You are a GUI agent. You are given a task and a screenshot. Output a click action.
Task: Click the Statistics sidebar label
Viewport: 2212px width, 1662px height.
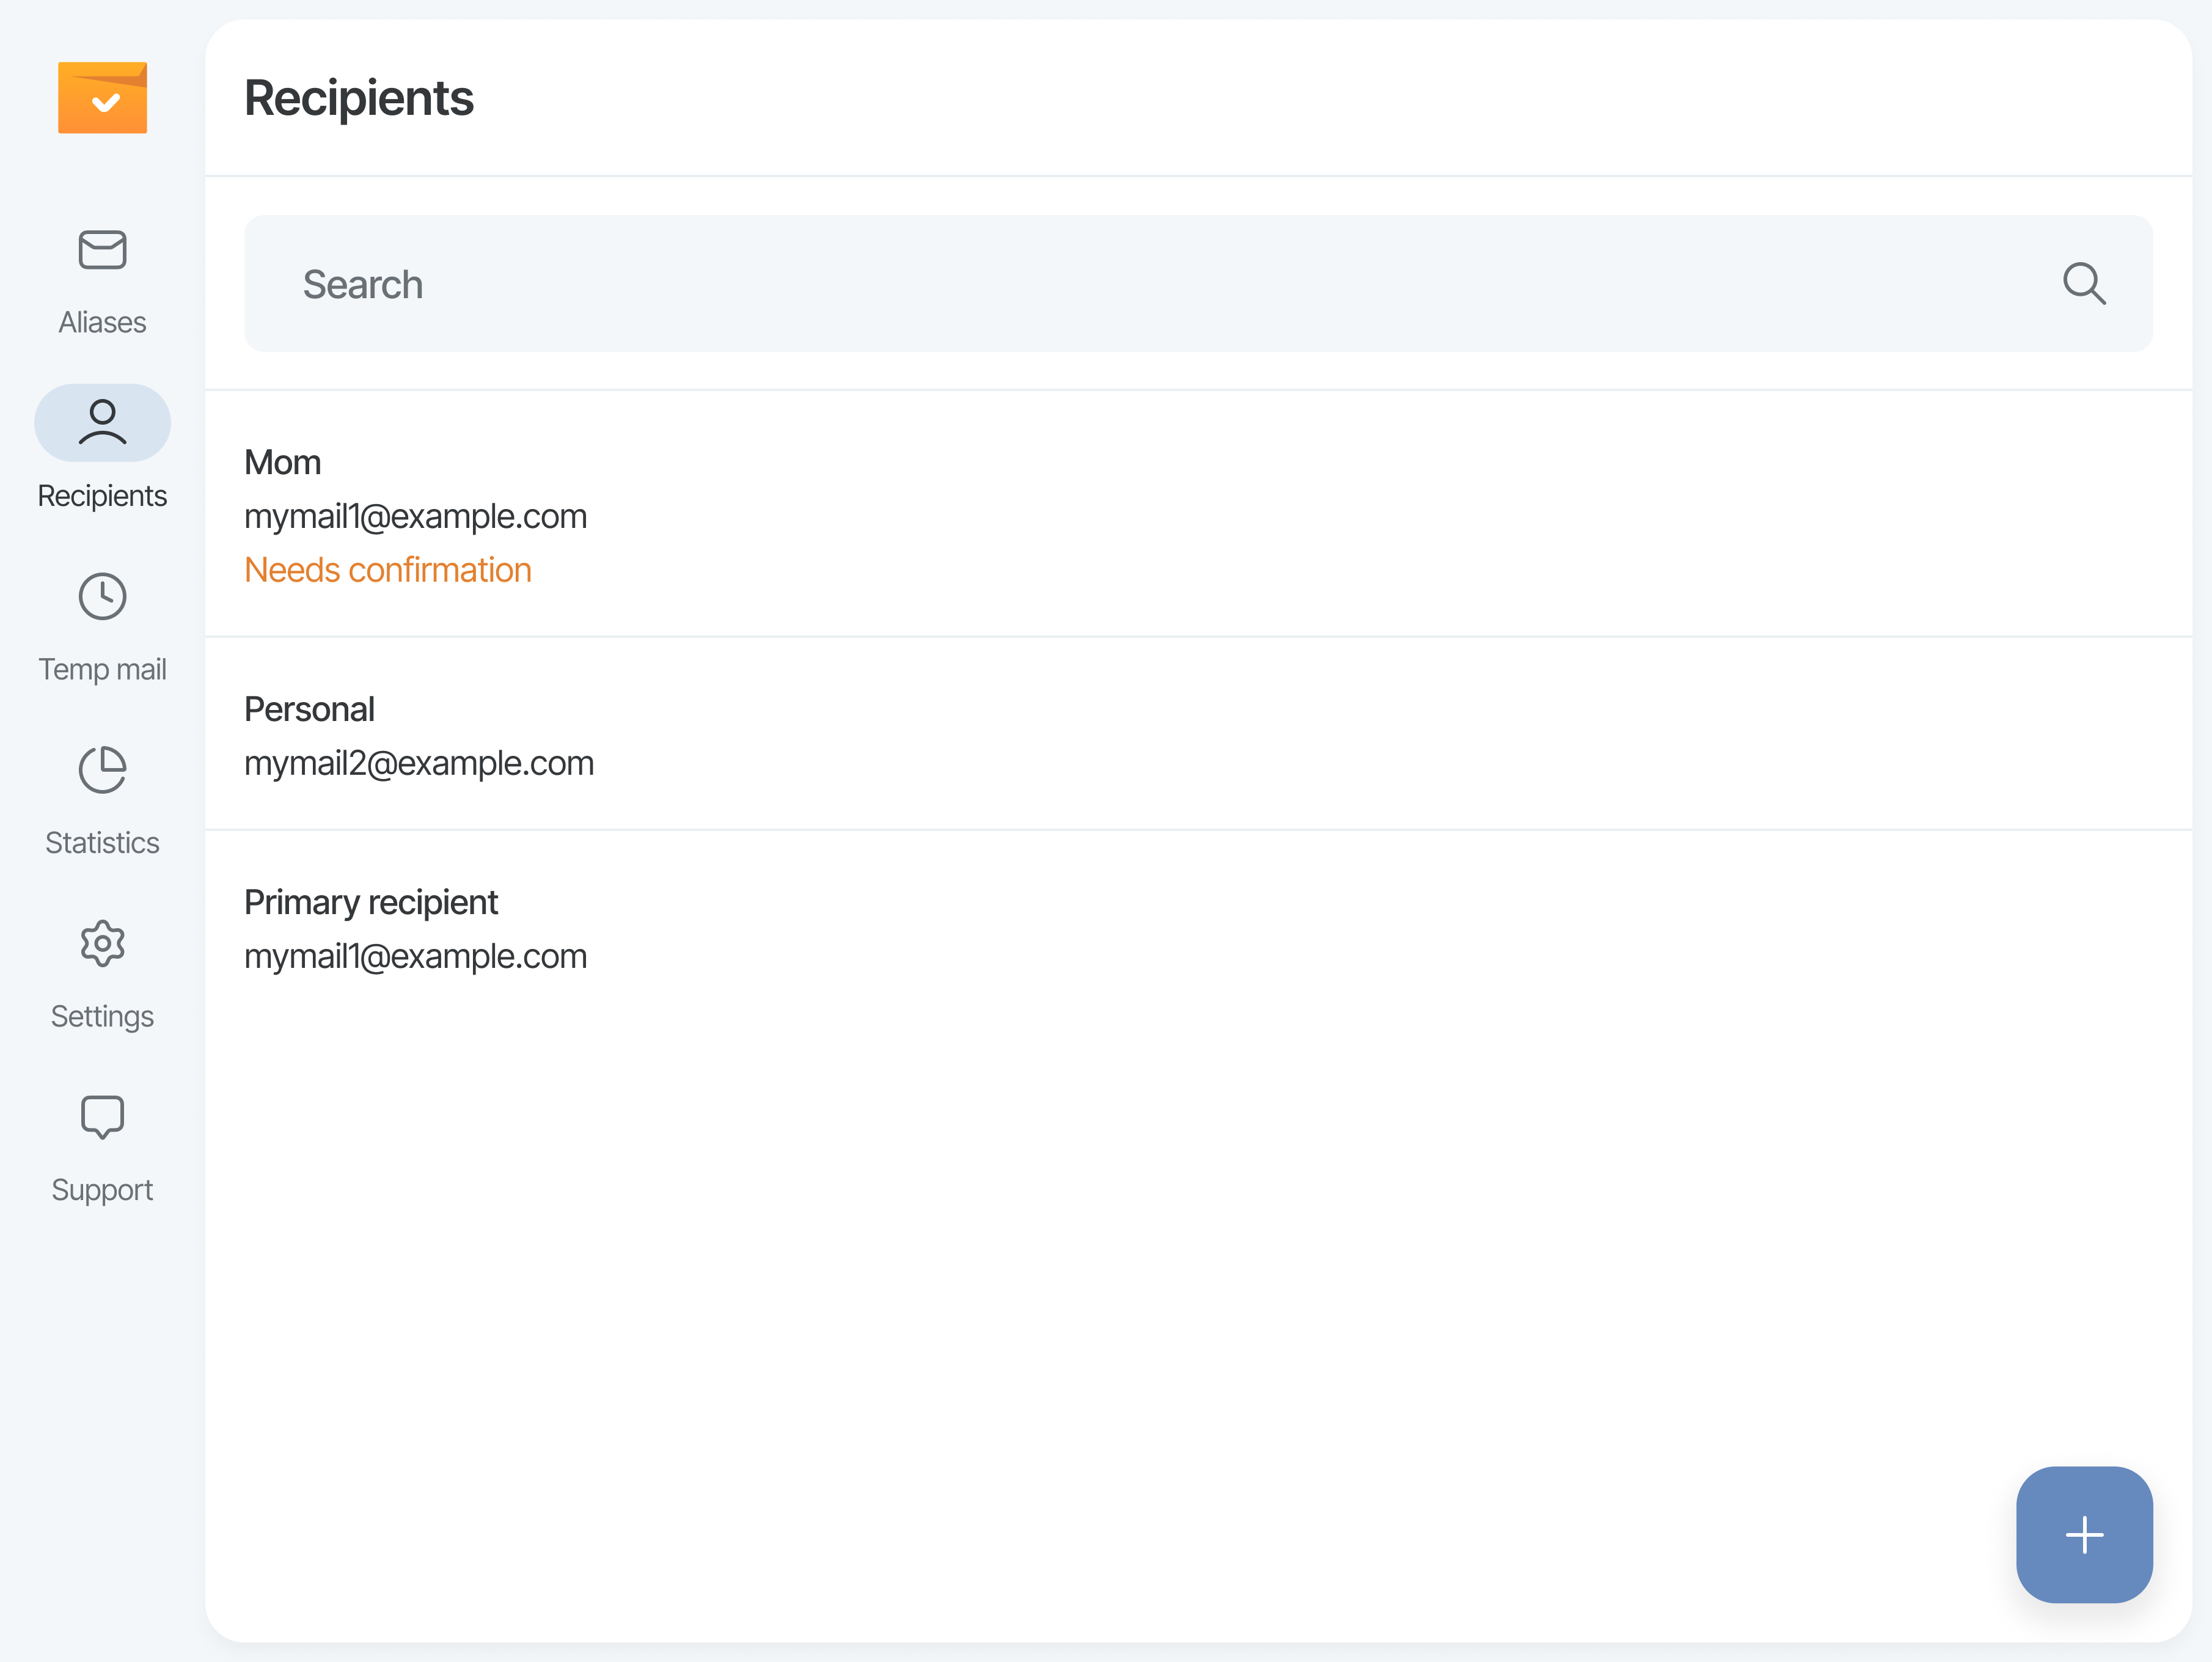coord(102,843)
